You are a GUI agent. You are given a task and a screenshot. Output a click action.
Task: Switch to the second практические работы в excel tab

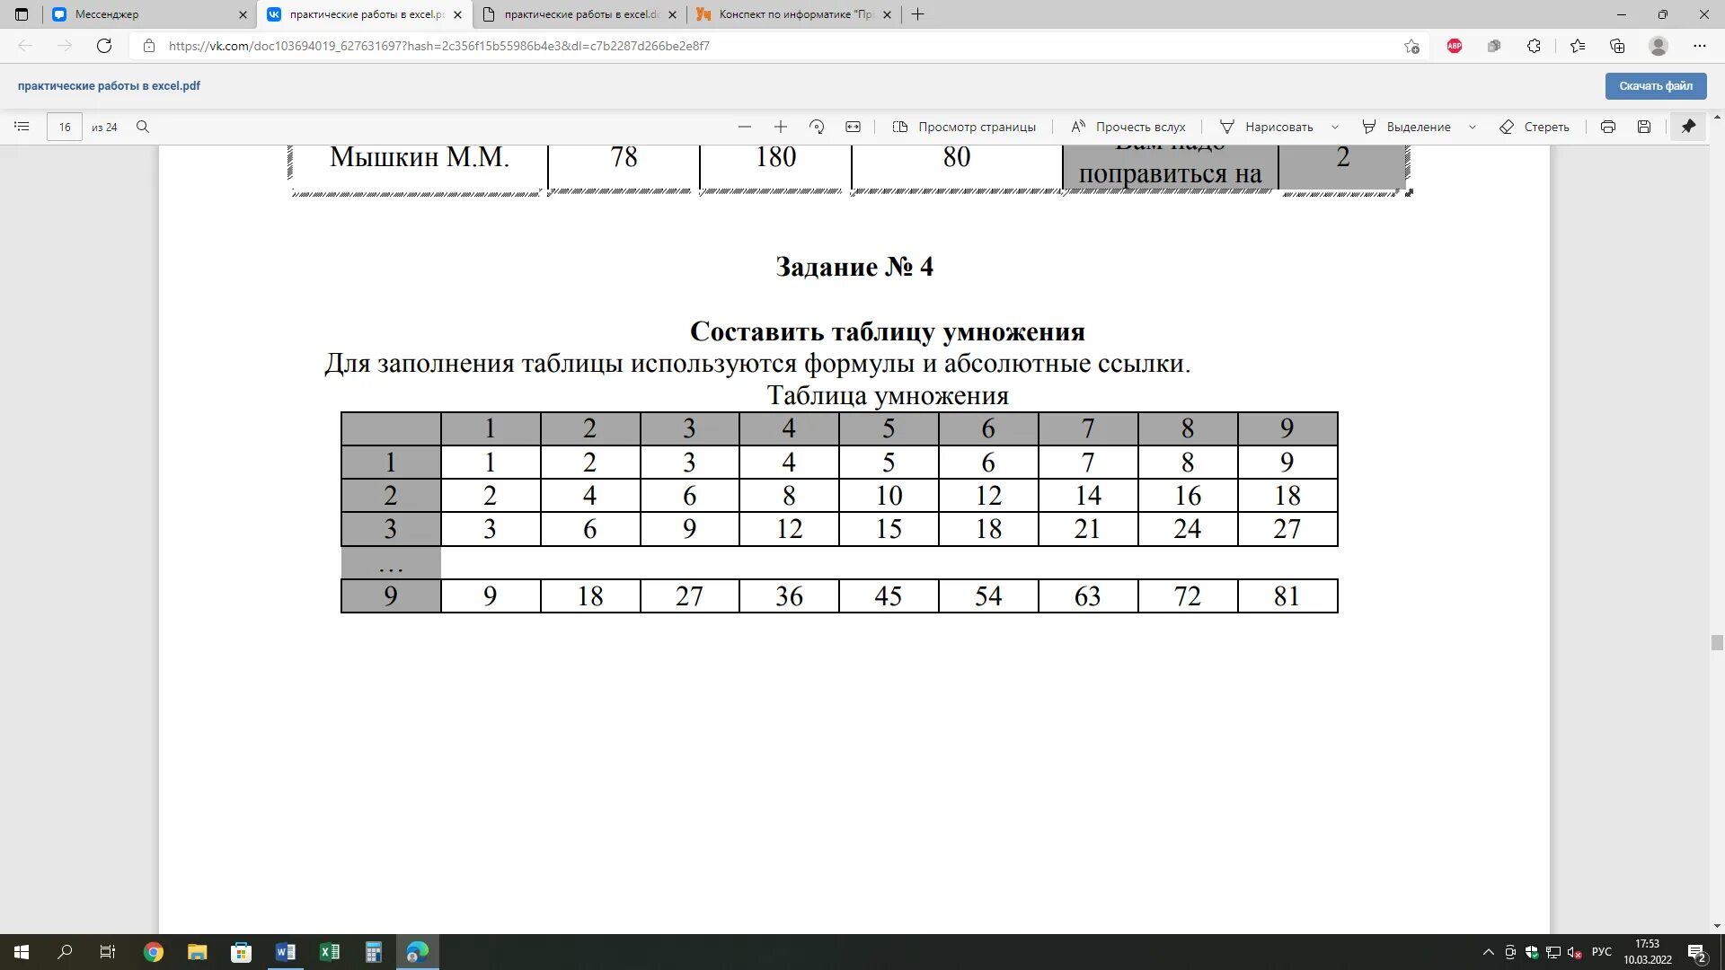click(x=579, y=14)
